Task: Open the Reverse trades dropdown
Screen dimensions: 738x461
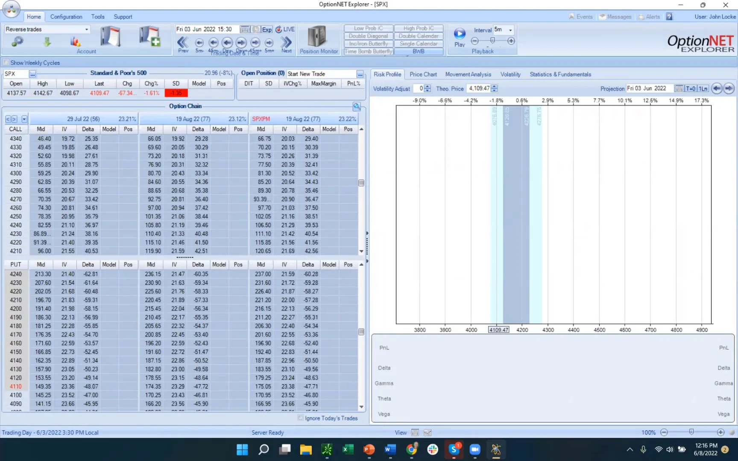Action: (87, 29)
